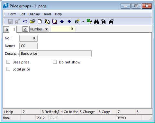Click the Open folder icon

(x=32, y=21)
